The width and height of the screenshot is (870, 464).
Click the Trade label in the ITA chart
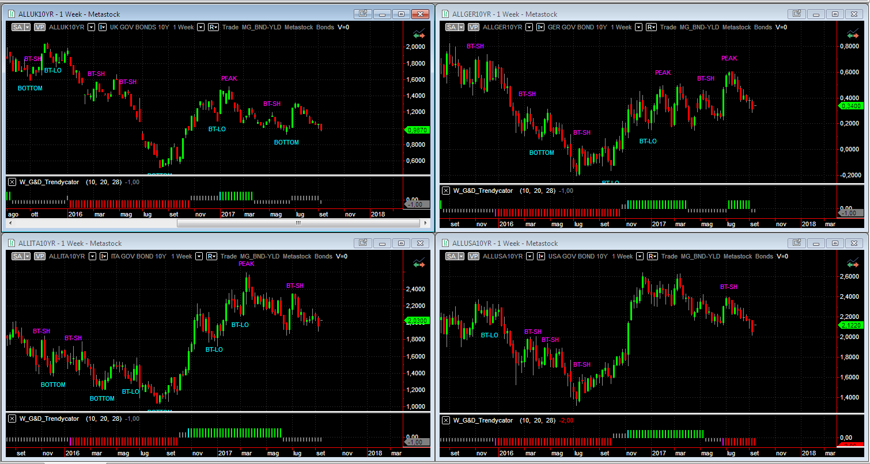point(229,256)
